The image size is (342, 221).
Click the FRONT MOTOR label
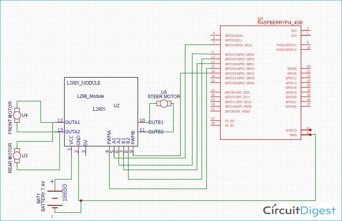[x=10, y=118]
